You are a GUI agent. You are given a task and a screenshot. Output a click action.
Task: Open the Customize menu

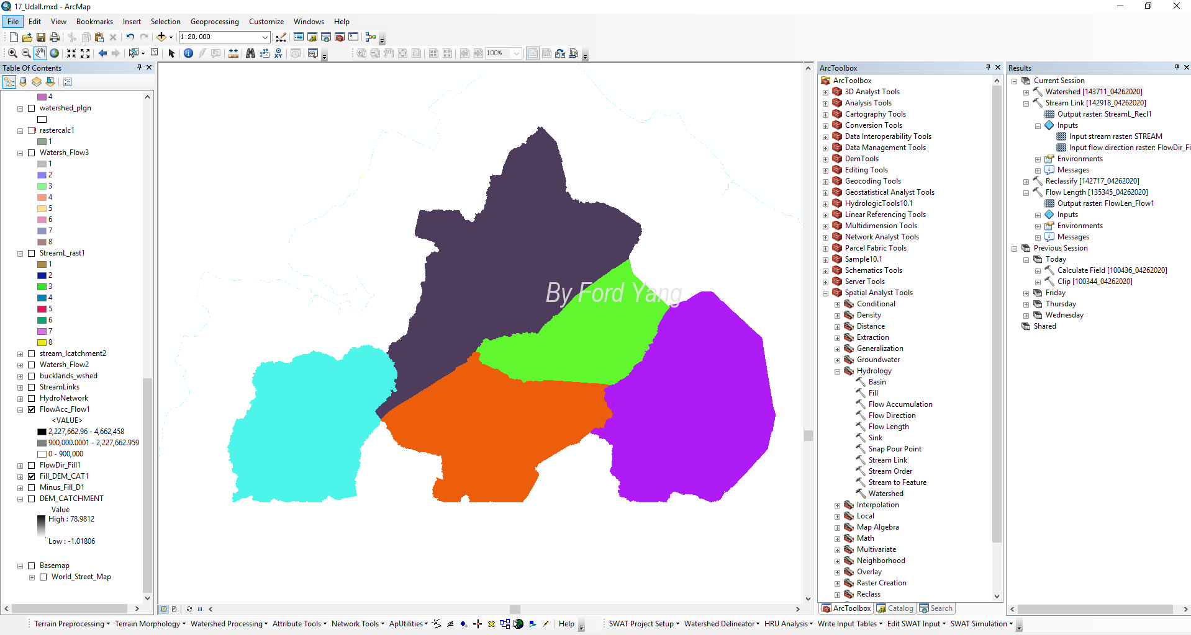[x=266, y=21]
